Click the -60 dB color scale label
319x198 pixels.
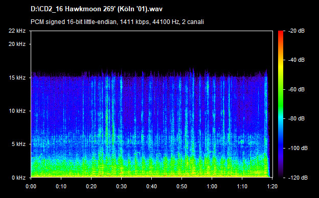pyautogui.click(x=297, y=89)
